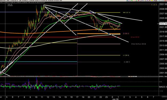Click the L4 2308.66 level label
The image size is (167, 100).
coord(126,55)
